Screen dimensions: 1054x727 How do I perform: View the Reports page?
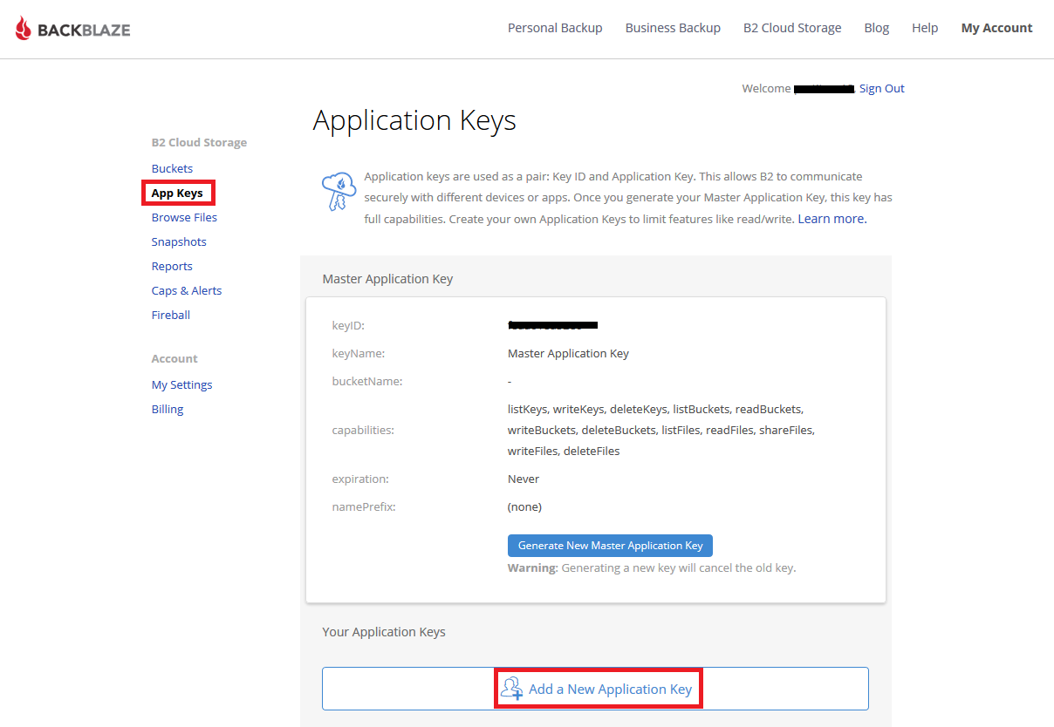click(x=172, y=266)
